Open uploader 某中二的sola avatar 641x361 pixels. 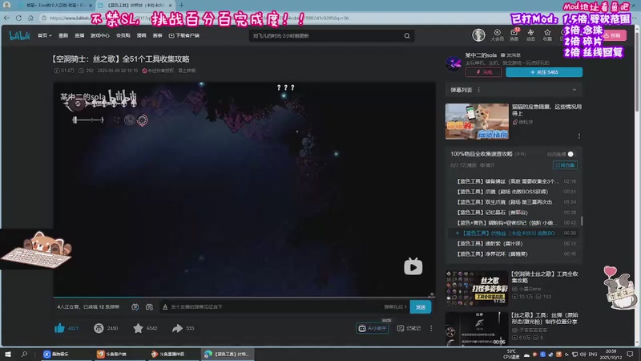[x=454, y=63]
